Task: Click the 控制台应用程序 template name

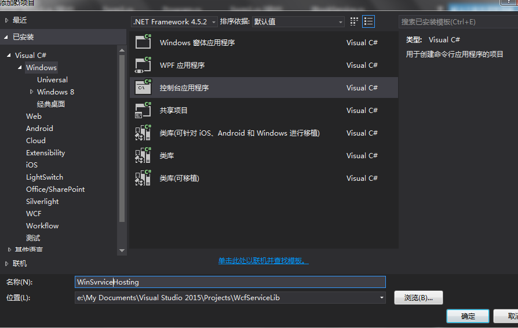Action: pos(184,88)
